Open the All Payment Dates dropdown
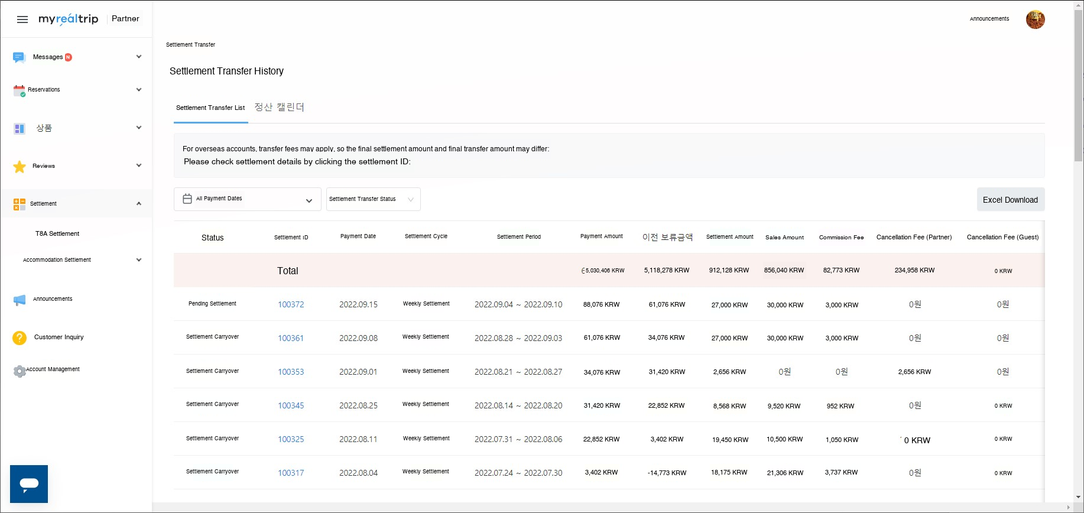 tap(247, 199)
